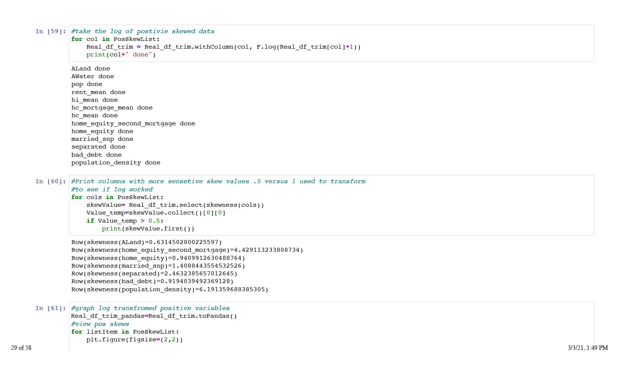Click the "if Value_temp > 0.5:" line
The height and width of the screenshot is (376, 619).
pos(125,221)
